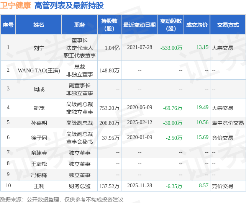The image size is (246, 203).
Task: Click the date 2025-11-28 for 王利
Action: point(139,186)
